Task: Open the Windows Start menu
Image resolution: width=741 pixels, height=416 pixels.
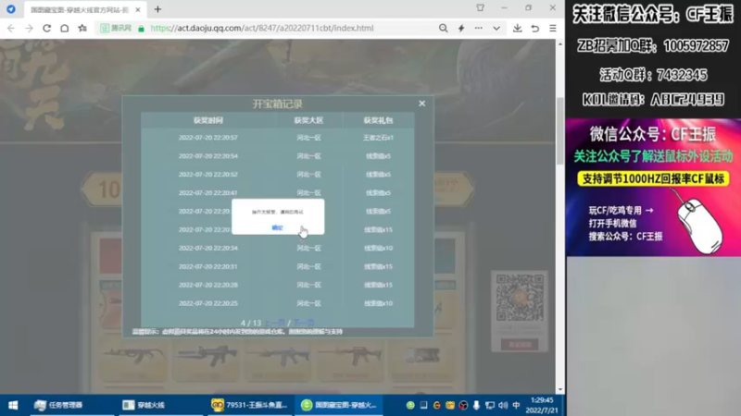Action: coord(13,405)
